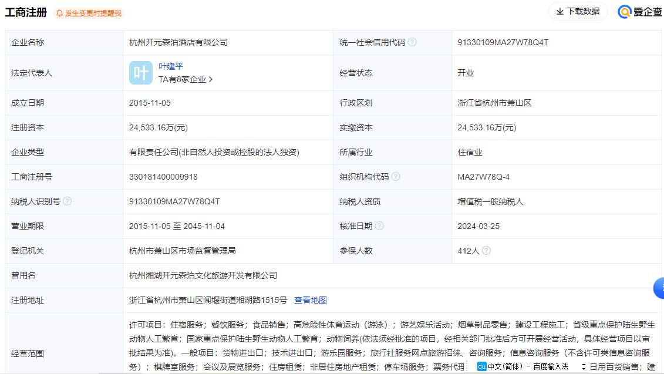Click organization code MA27W78Q-4
This screenshot has width=664, height=374.
[x=483, y=177]
